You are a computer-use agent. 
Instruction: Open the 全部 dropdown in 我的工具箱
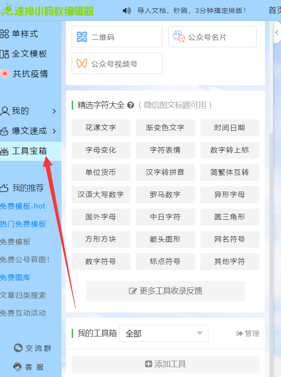coord(164,333)
